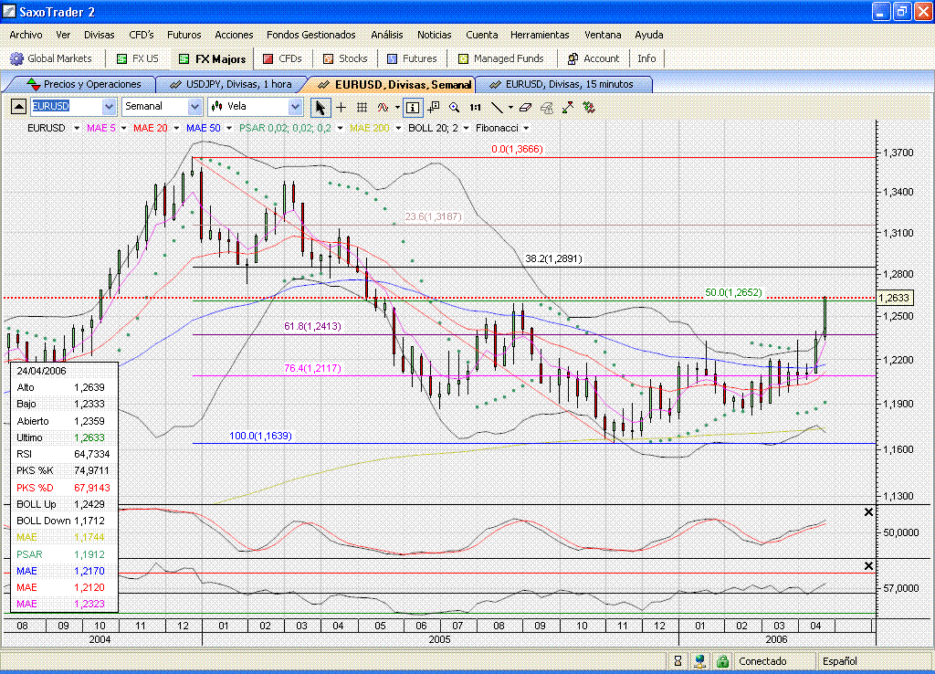Expand the MAE 5 indicator menu
The image size is (935, 674).
123,128
